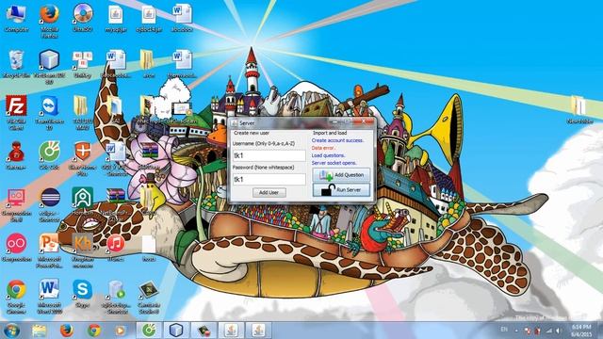Image resolution: width=603 pixels, height=339 pixels.
Task: Switch to NetBeans taskbar button
Action: 176,331
